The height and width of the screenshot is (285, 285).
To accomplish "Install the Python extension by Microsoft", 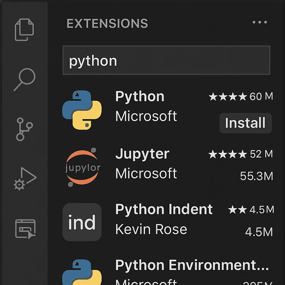I will click(x=245, y=123).
